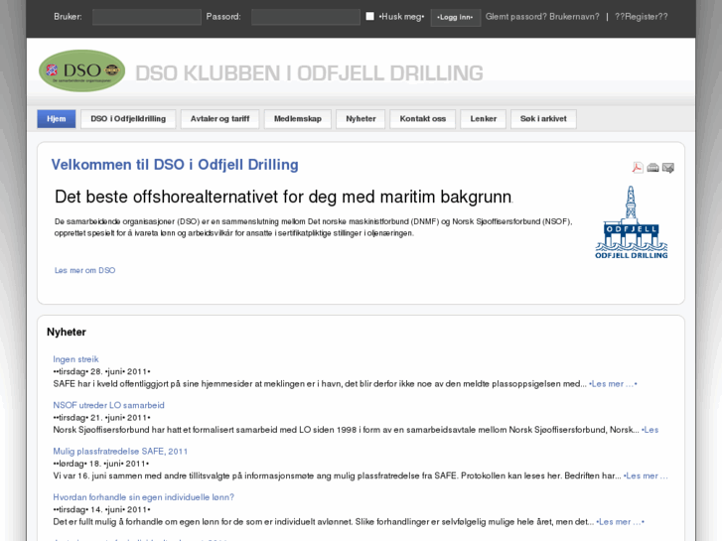Click the date tirsdag 21. juni 2011
This screenshot has width=722, height=541.
101,418
